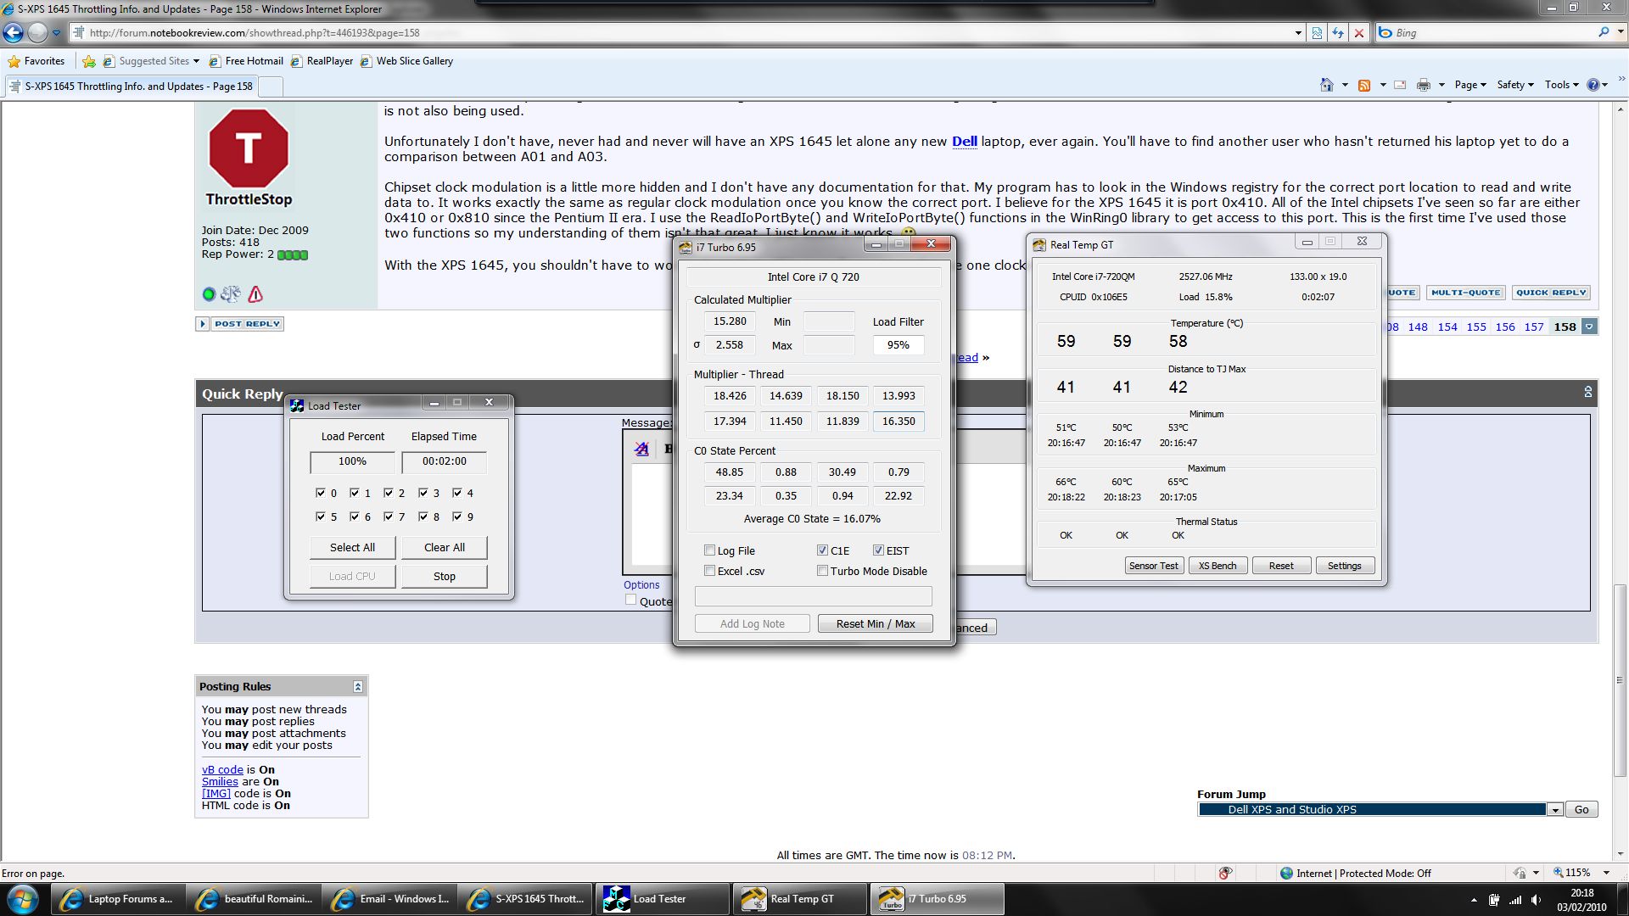Click Windows Start orb
Screen dimensions: 1629x916
(x=22, y=899)
